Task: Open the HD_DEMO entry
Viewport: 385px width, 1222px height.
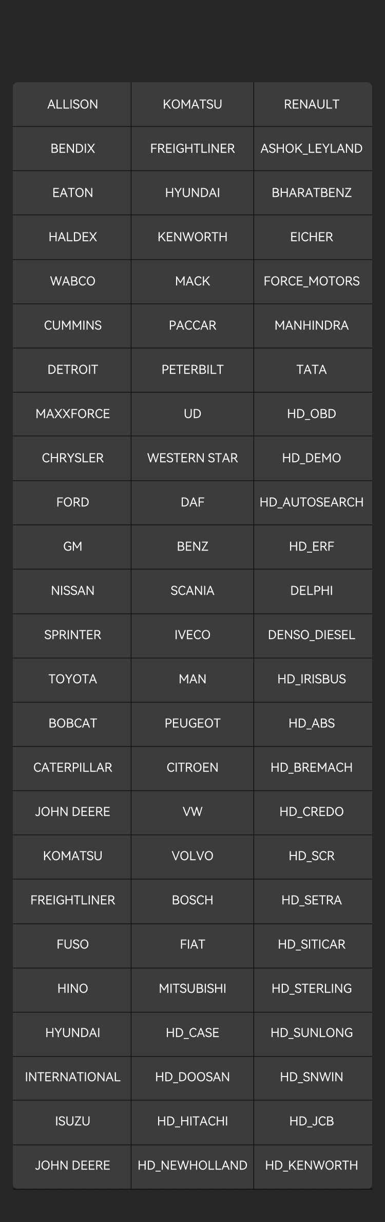Action: (312, 458)
